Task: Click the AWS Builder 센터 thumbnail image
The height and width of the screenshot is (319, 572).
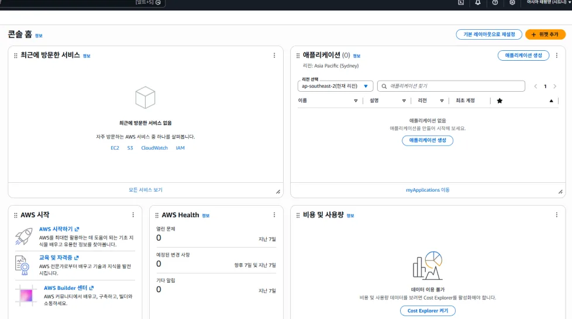Action: tap(26, 295)
